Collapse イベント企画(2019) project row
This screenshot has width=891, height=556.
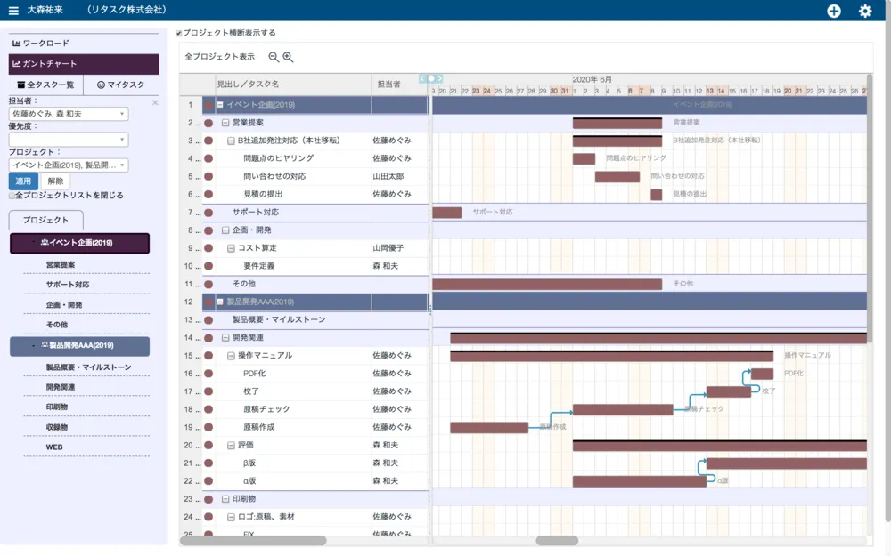220,105
